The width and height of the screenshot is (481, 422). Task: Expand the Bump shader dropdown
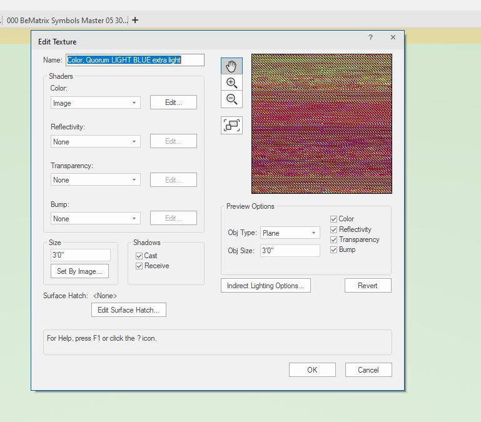(x=95, y=219)
